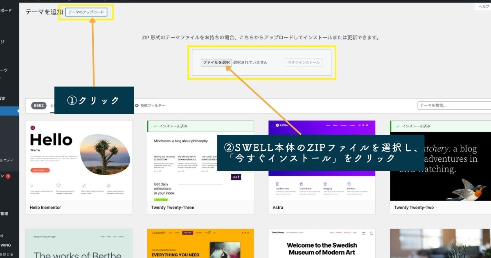Click the Astra theme name label
This screenshot has height=258, width=491.
[278, 208]
